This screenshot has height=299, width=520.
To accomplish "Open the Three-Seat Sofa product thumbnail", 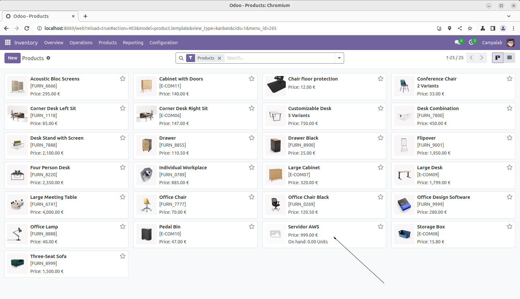I will [18, 264].
